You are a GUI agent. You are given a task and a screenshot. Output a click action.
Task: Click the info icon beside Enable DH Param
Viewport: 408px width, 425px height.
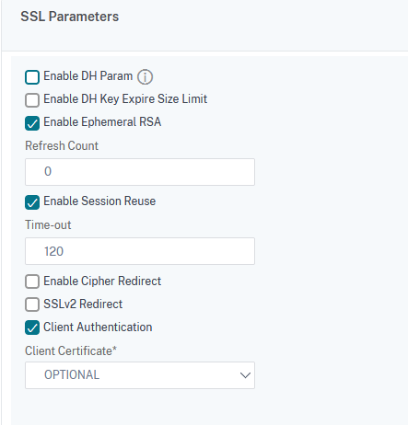[145, 76]
